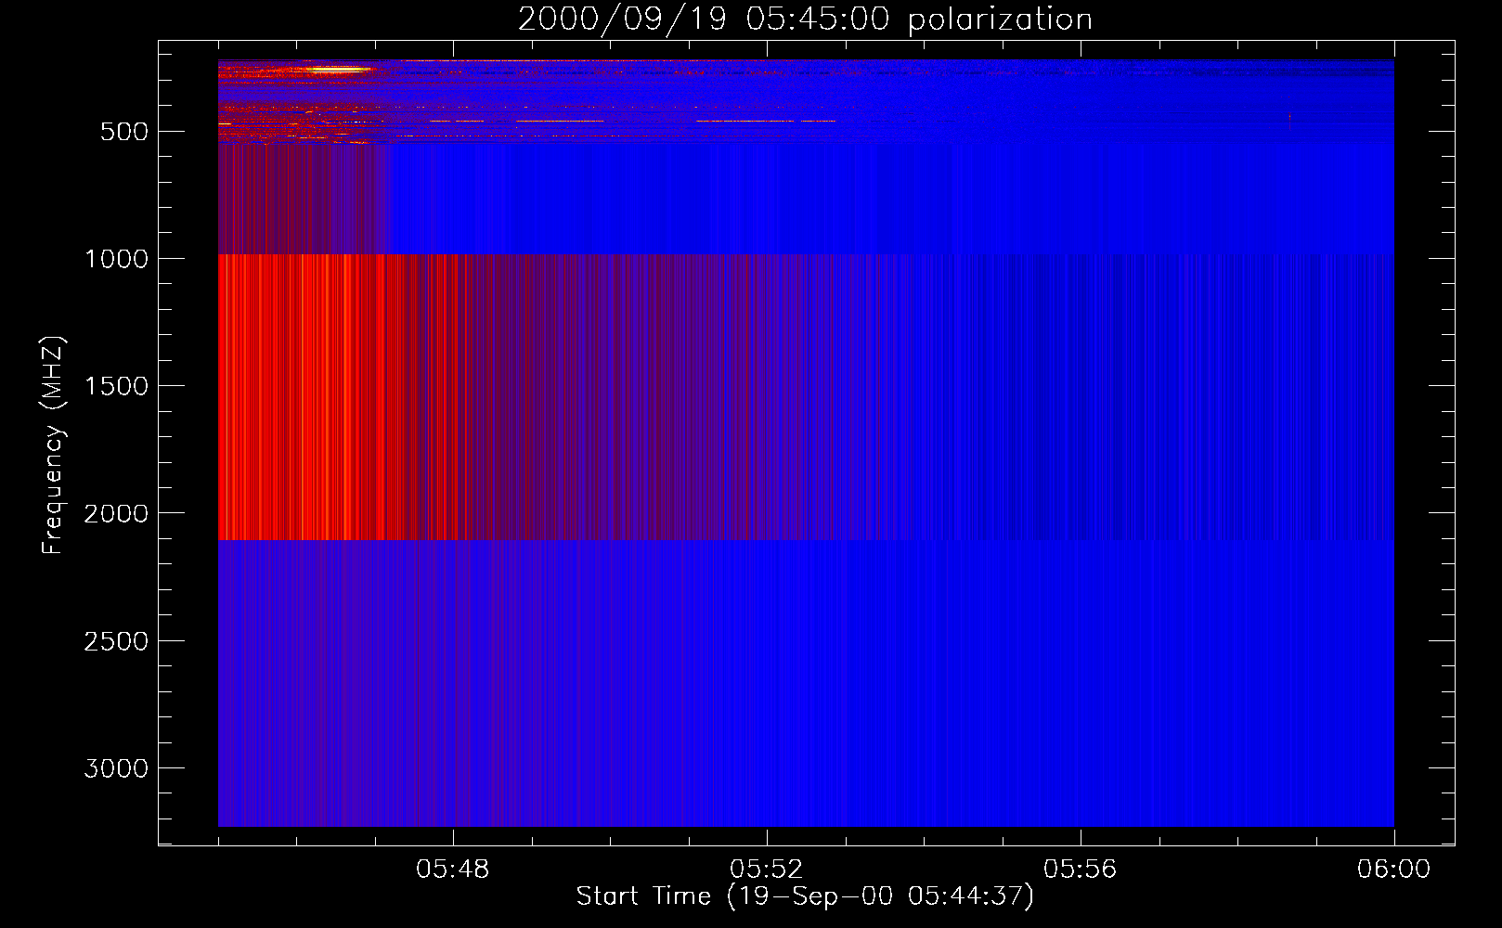Screen dimensions: 1502x928
Task: Click the 'Frequency (MHZ)' axis title
Action: [55, 445]
